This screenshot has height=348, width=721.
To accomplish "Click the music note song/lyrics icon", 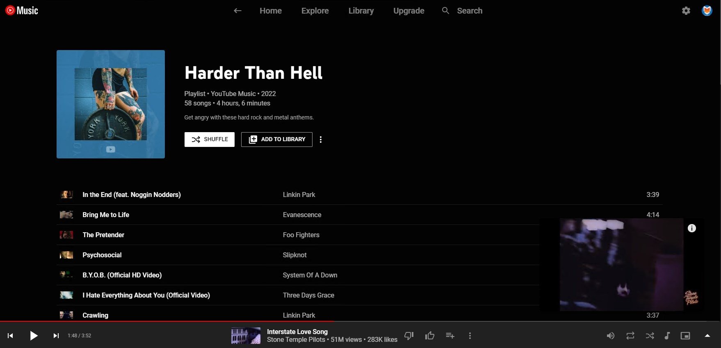I will 667,336.
